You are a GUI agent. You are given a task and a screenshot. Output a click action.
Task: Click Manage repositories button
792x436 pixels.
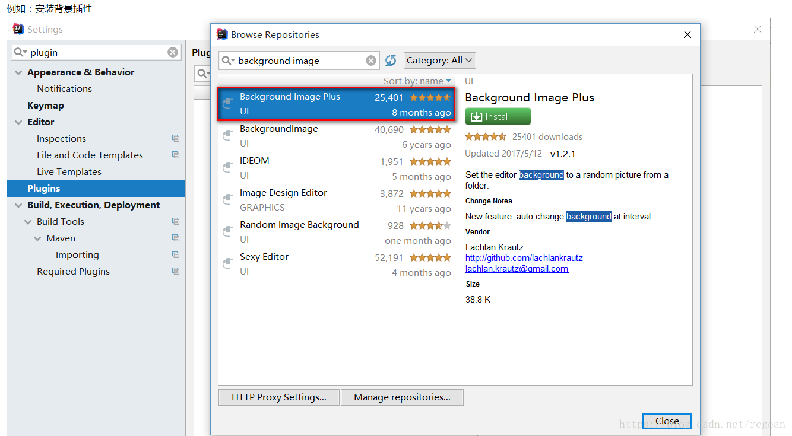402,397
